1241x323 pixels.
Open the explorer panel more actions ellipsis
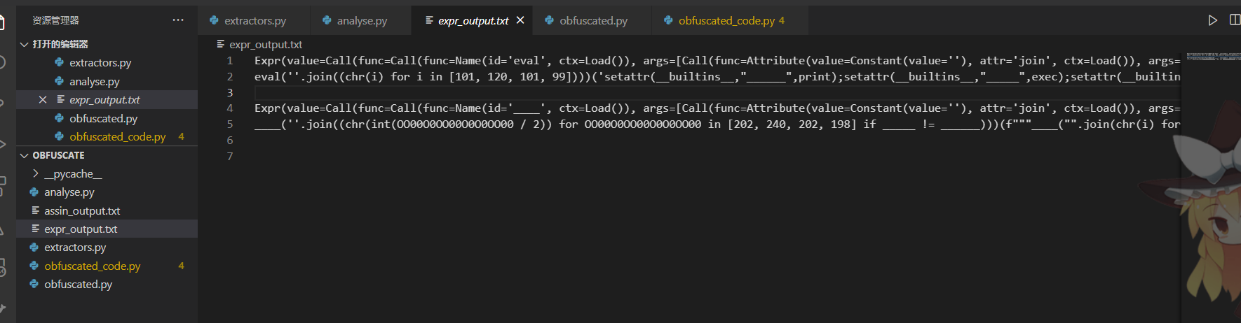coord(178,20)
